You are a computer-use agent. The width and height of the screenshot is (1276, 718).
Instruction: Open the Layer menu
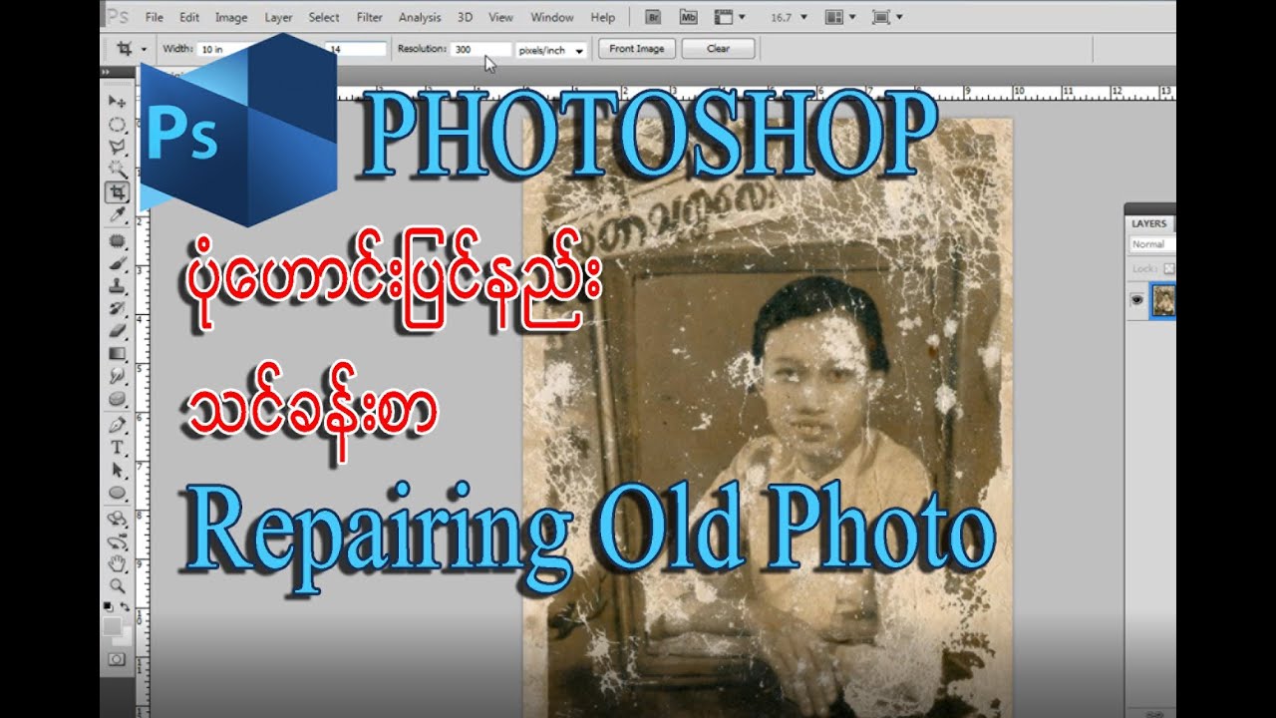point(279,18)
